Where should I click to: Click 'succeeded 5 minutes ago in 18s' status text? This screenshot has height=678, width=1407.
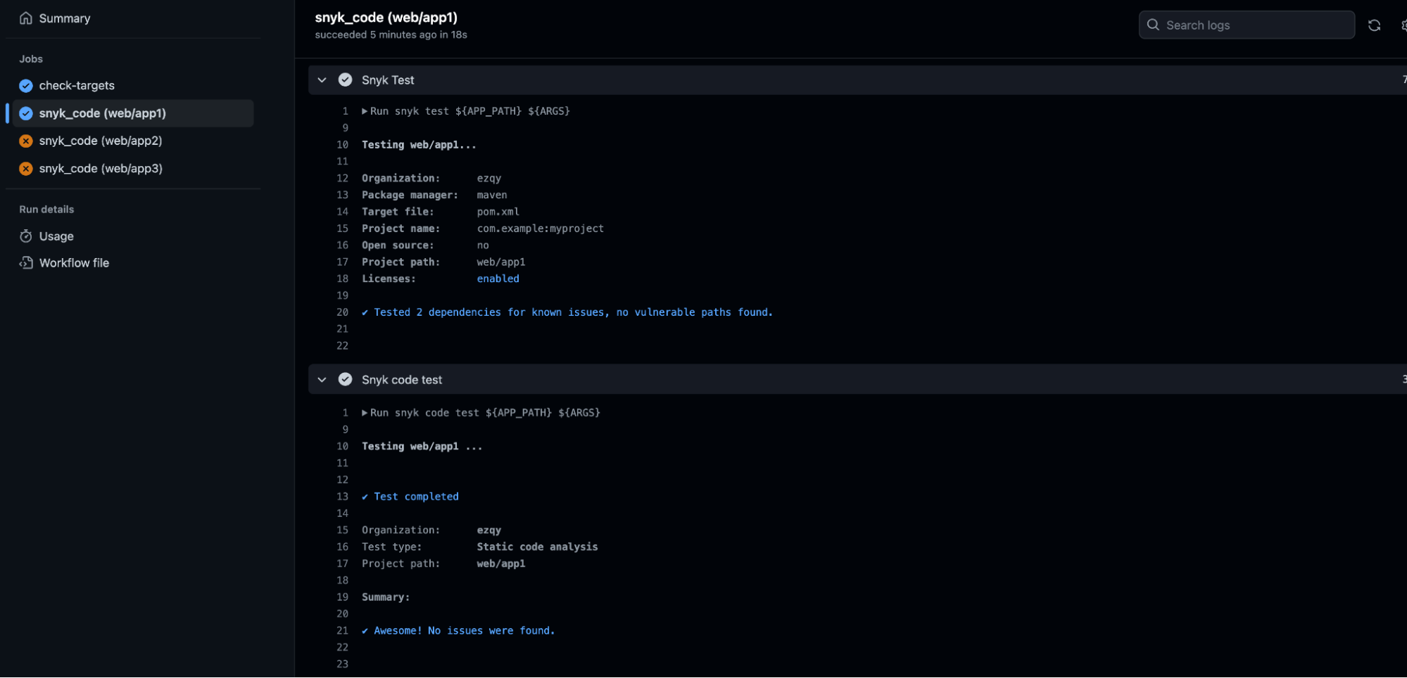pyautogui.click(x=391, y=34)
